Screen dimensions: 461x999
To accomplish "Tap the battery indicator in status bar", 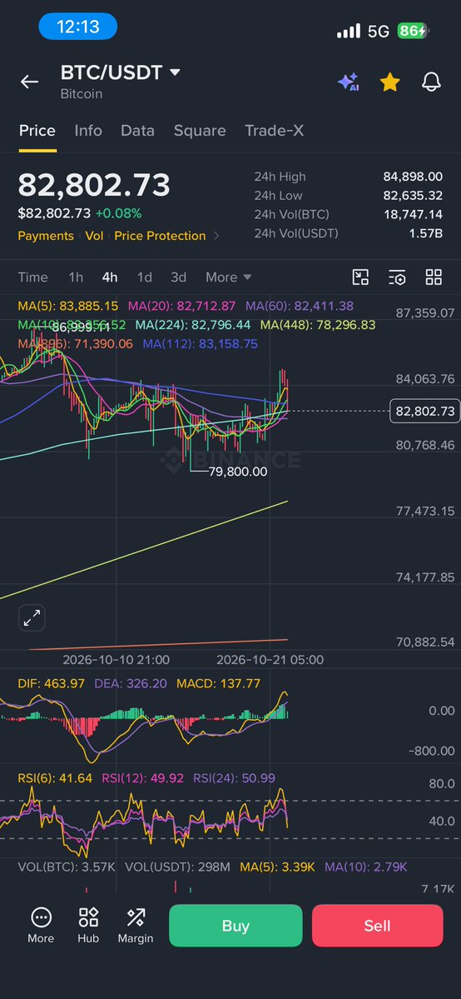I will pyautogui.click(x=414, y=31).
